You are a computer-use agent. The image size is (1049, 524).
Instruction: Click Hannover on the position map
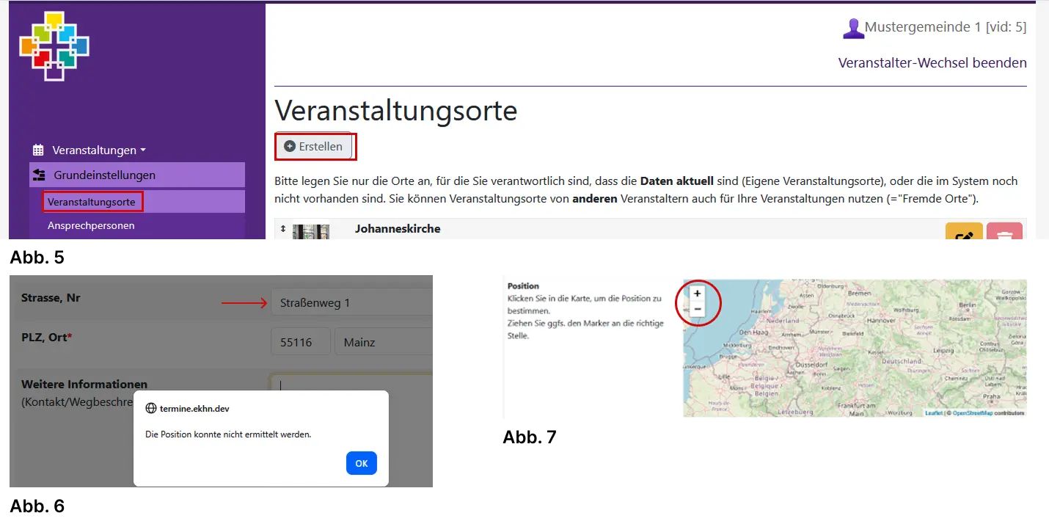[x=881, y=321]
